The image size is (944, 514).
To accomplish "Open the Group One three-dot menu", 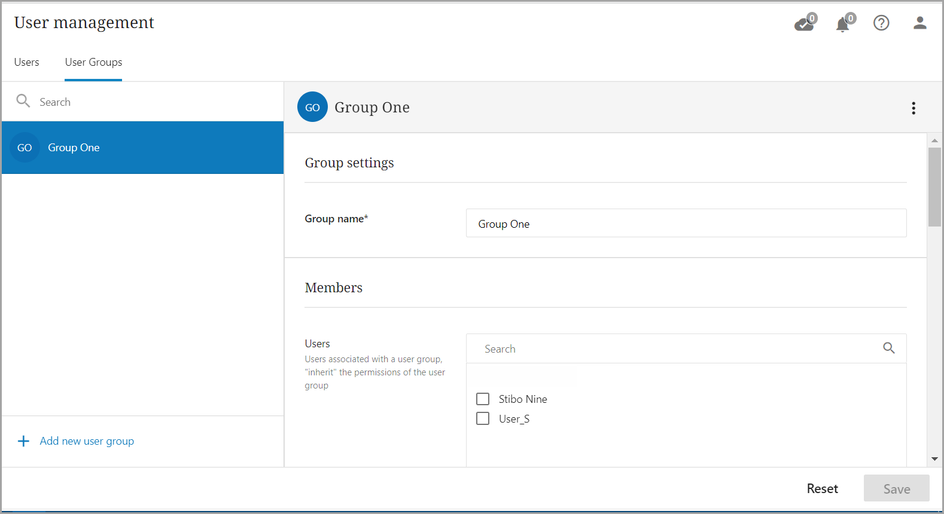I will 913,108.
